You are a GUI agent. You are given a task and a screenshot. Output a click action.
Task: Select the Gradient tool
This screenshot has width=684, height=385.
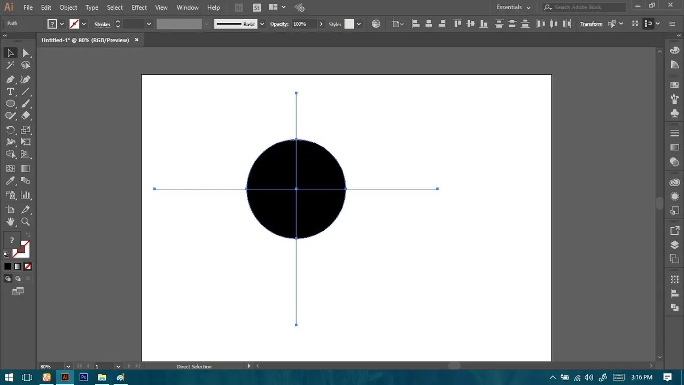coord(26,168)
